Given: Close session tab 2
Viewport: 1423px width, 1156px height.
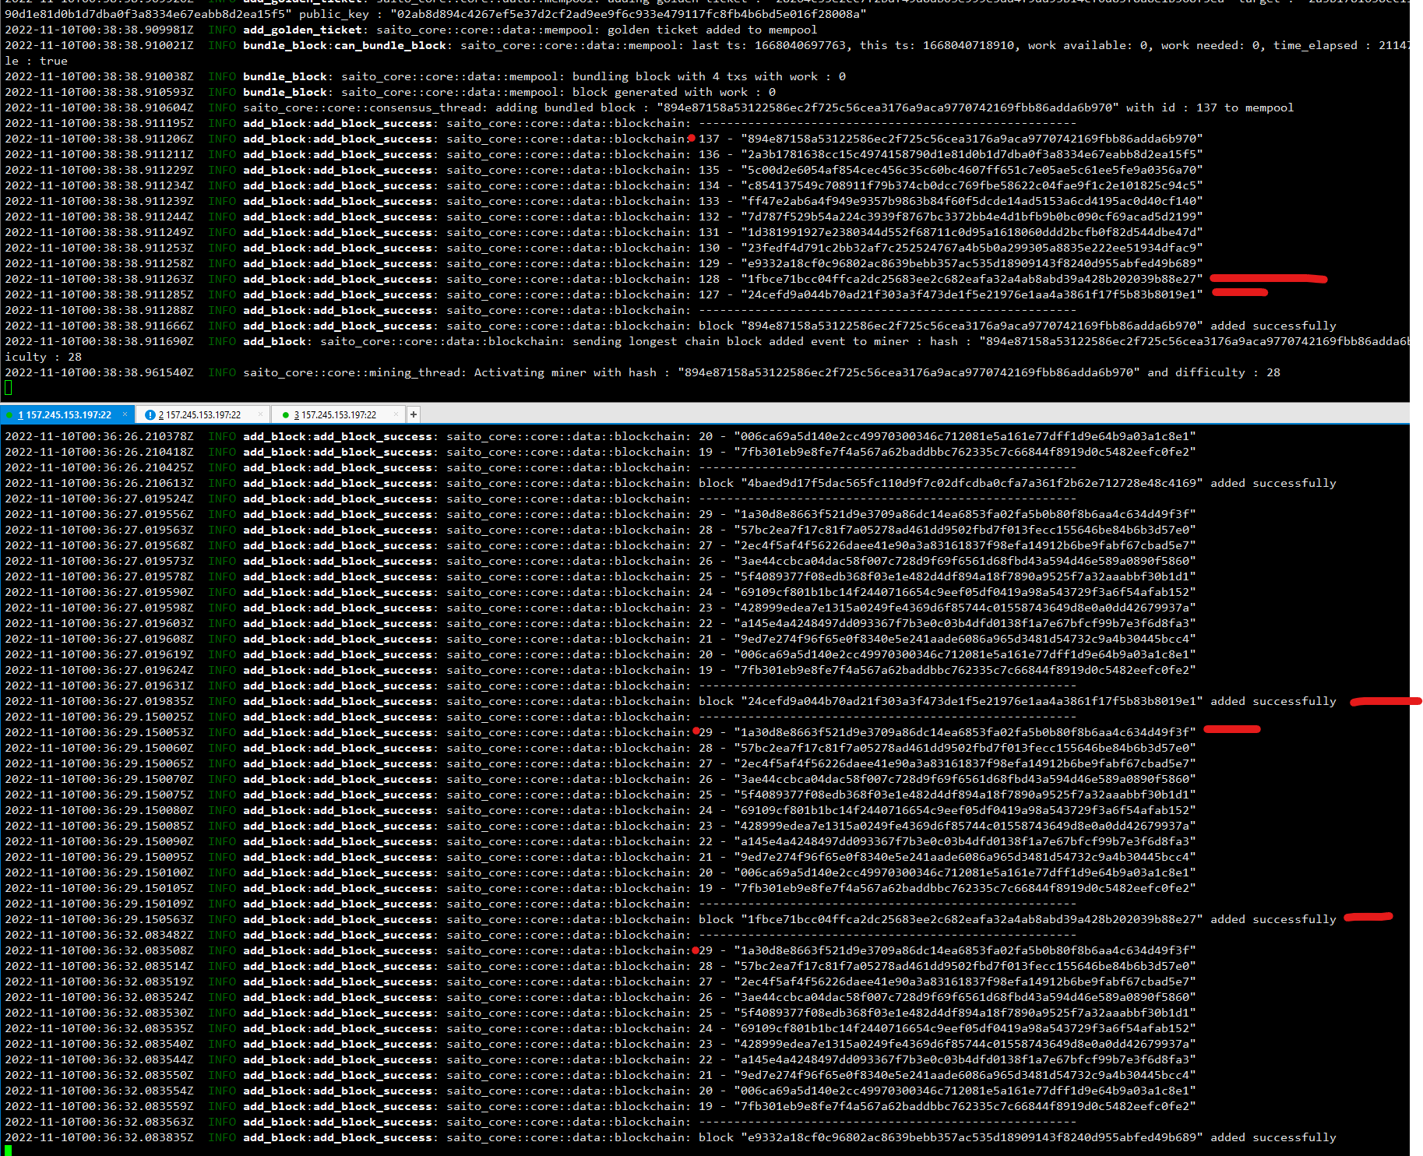Looking at the screenshot, I should click(260, 414).
